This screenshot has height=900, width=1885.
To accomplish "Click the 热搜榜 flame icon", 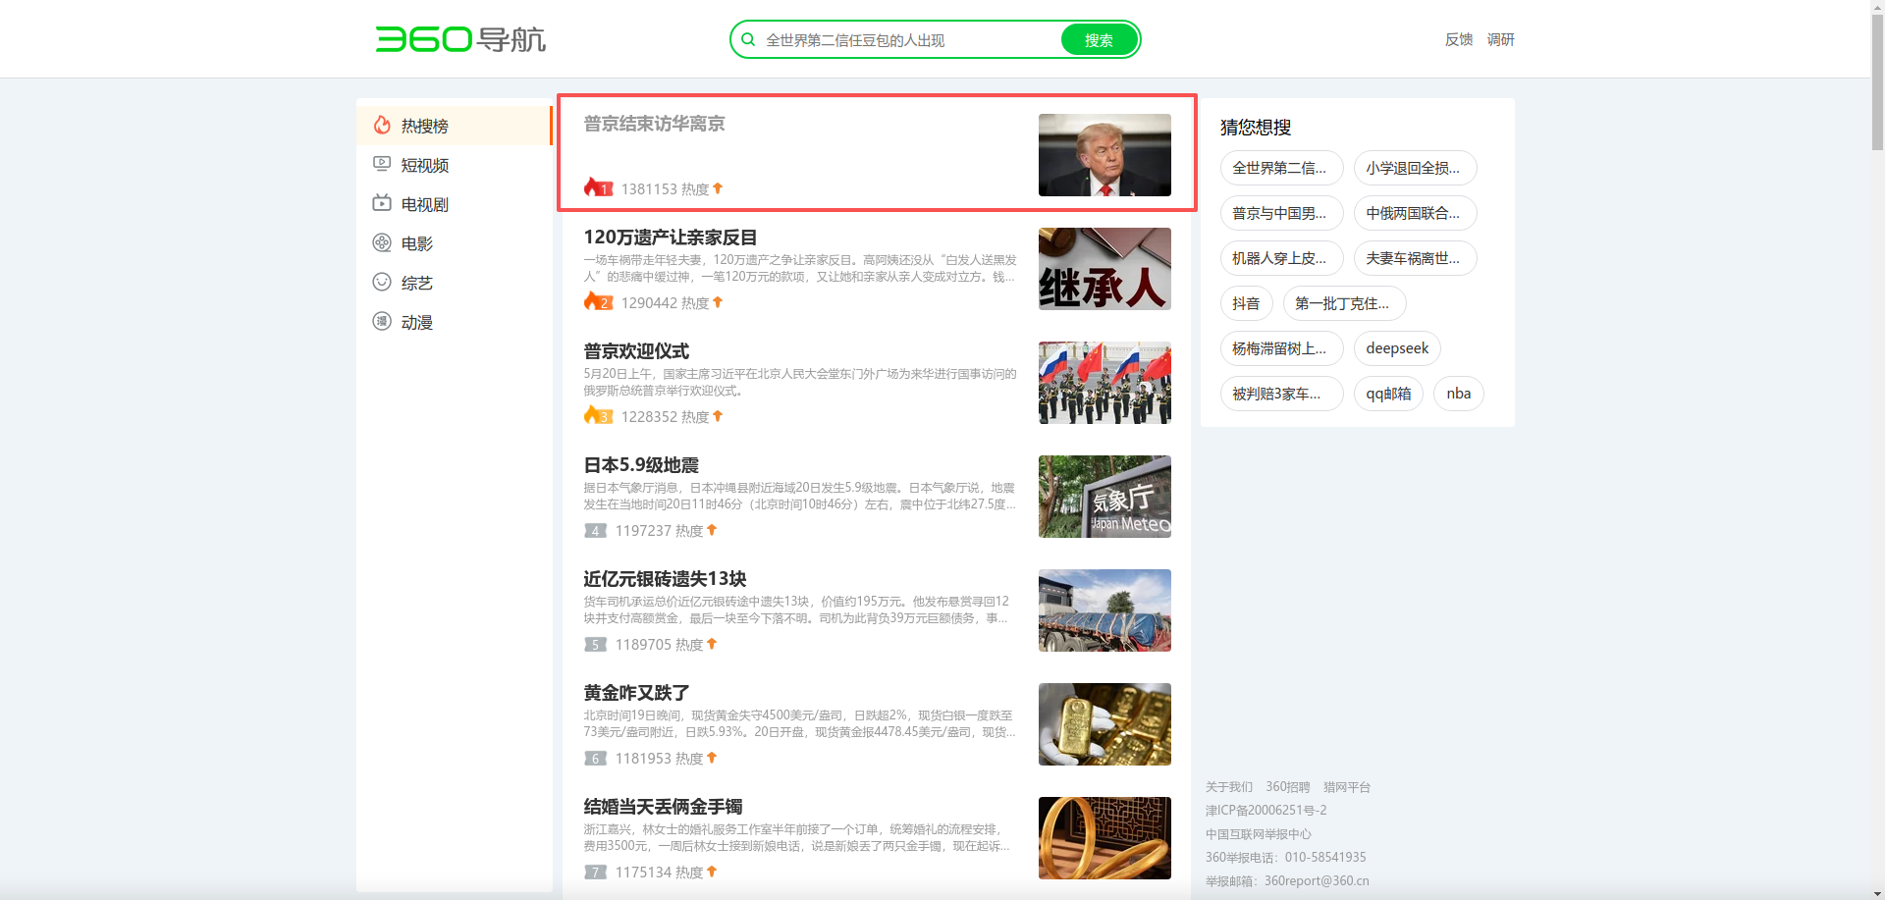I will click(x=382, y=125).
